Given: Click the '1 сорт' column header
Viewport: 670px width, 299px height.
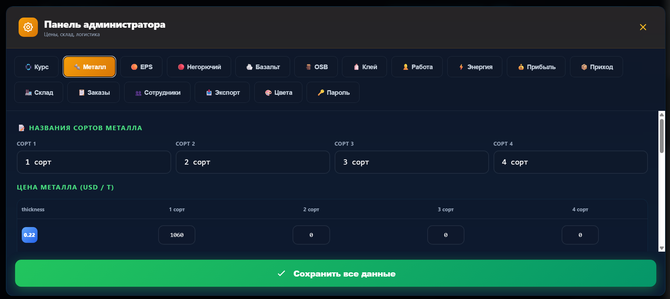Looking at the screenshot, I should (x=177, y=210).
